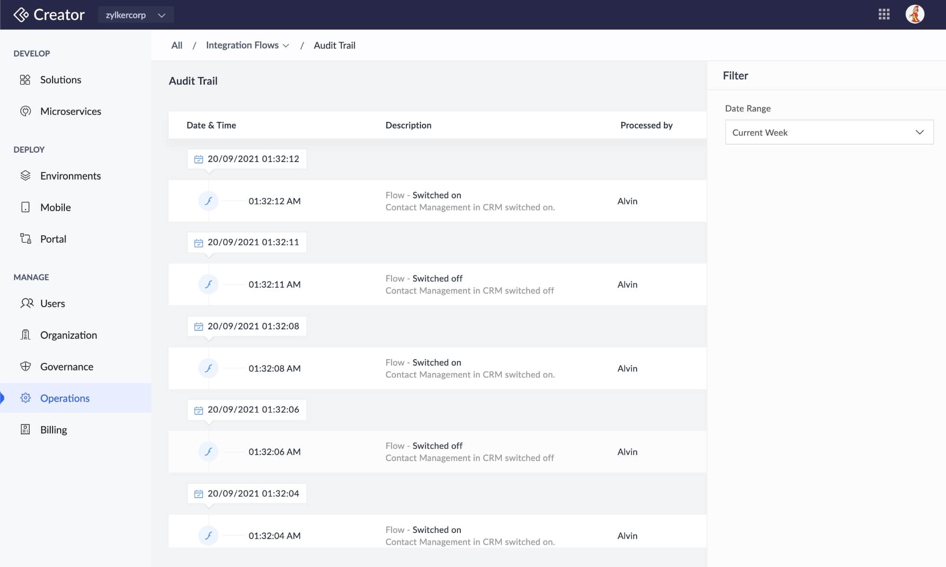Expand Integration Flows breadcrumb dropdown

tap(286, 45)
